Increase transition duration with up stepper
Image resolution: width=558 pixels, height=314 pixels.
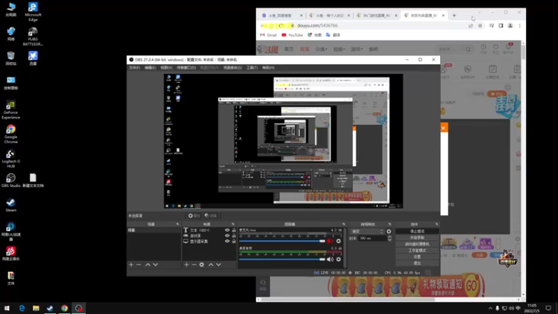(389, 237)
